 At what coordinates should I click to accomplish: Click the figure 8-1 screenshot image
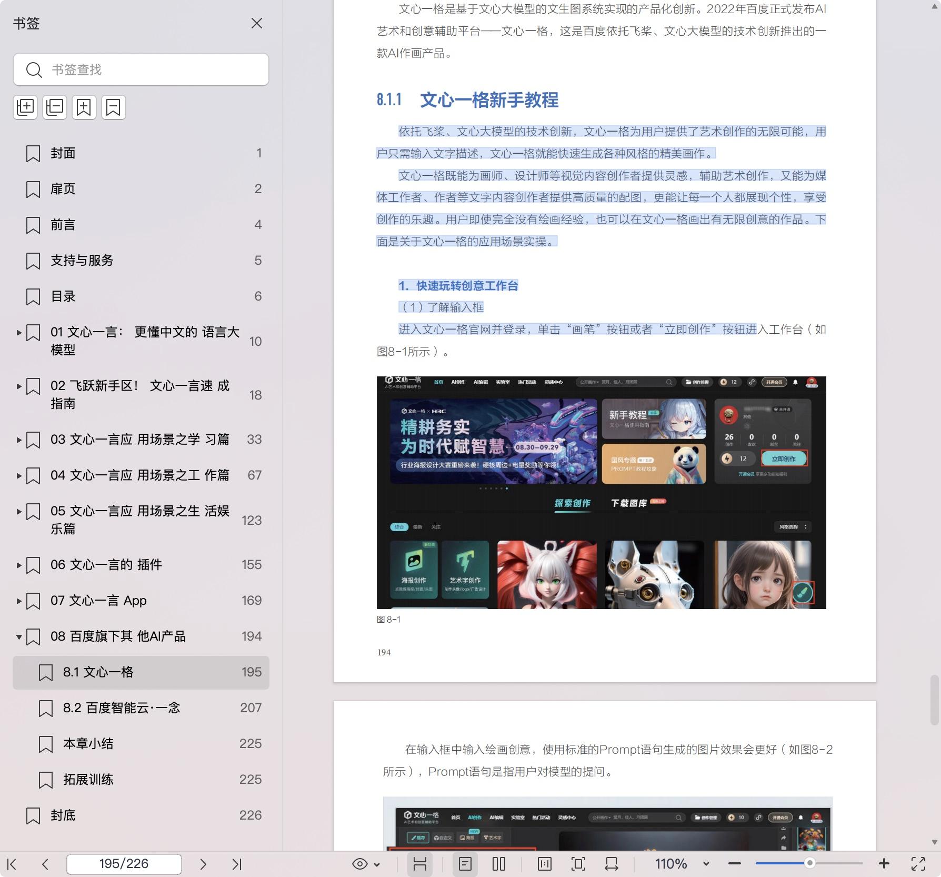(x=601, y=493)
